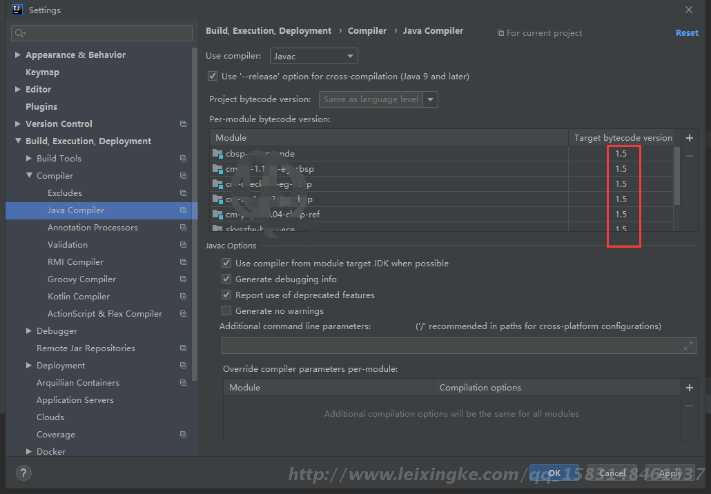This screenshot has width=711, height=494.
Task: Click copy icon beside Annotation Processors
Action: tap(183, 228)
